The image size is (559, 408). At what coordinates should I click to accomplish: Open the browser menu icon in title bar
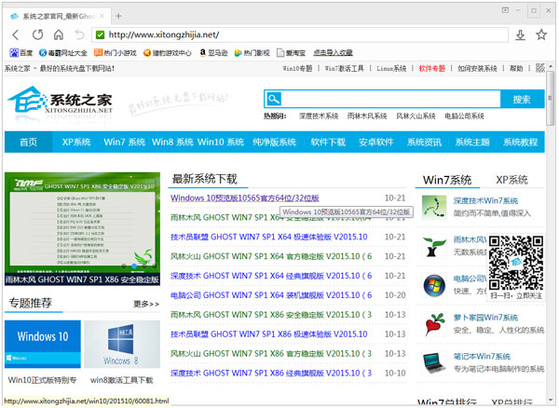(505, 10)
